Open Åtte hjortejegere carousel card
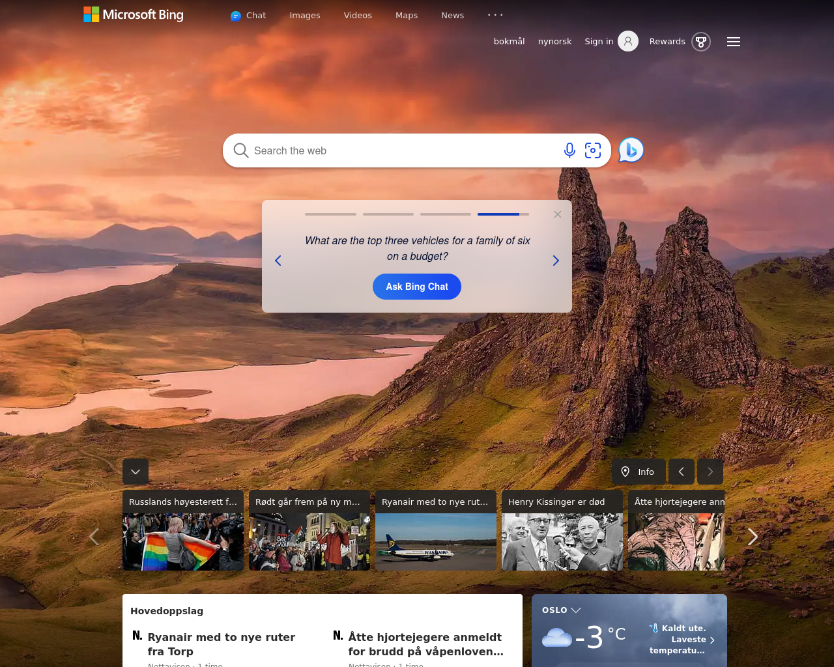The image size is (834, 667). click(x=676, y=530)
